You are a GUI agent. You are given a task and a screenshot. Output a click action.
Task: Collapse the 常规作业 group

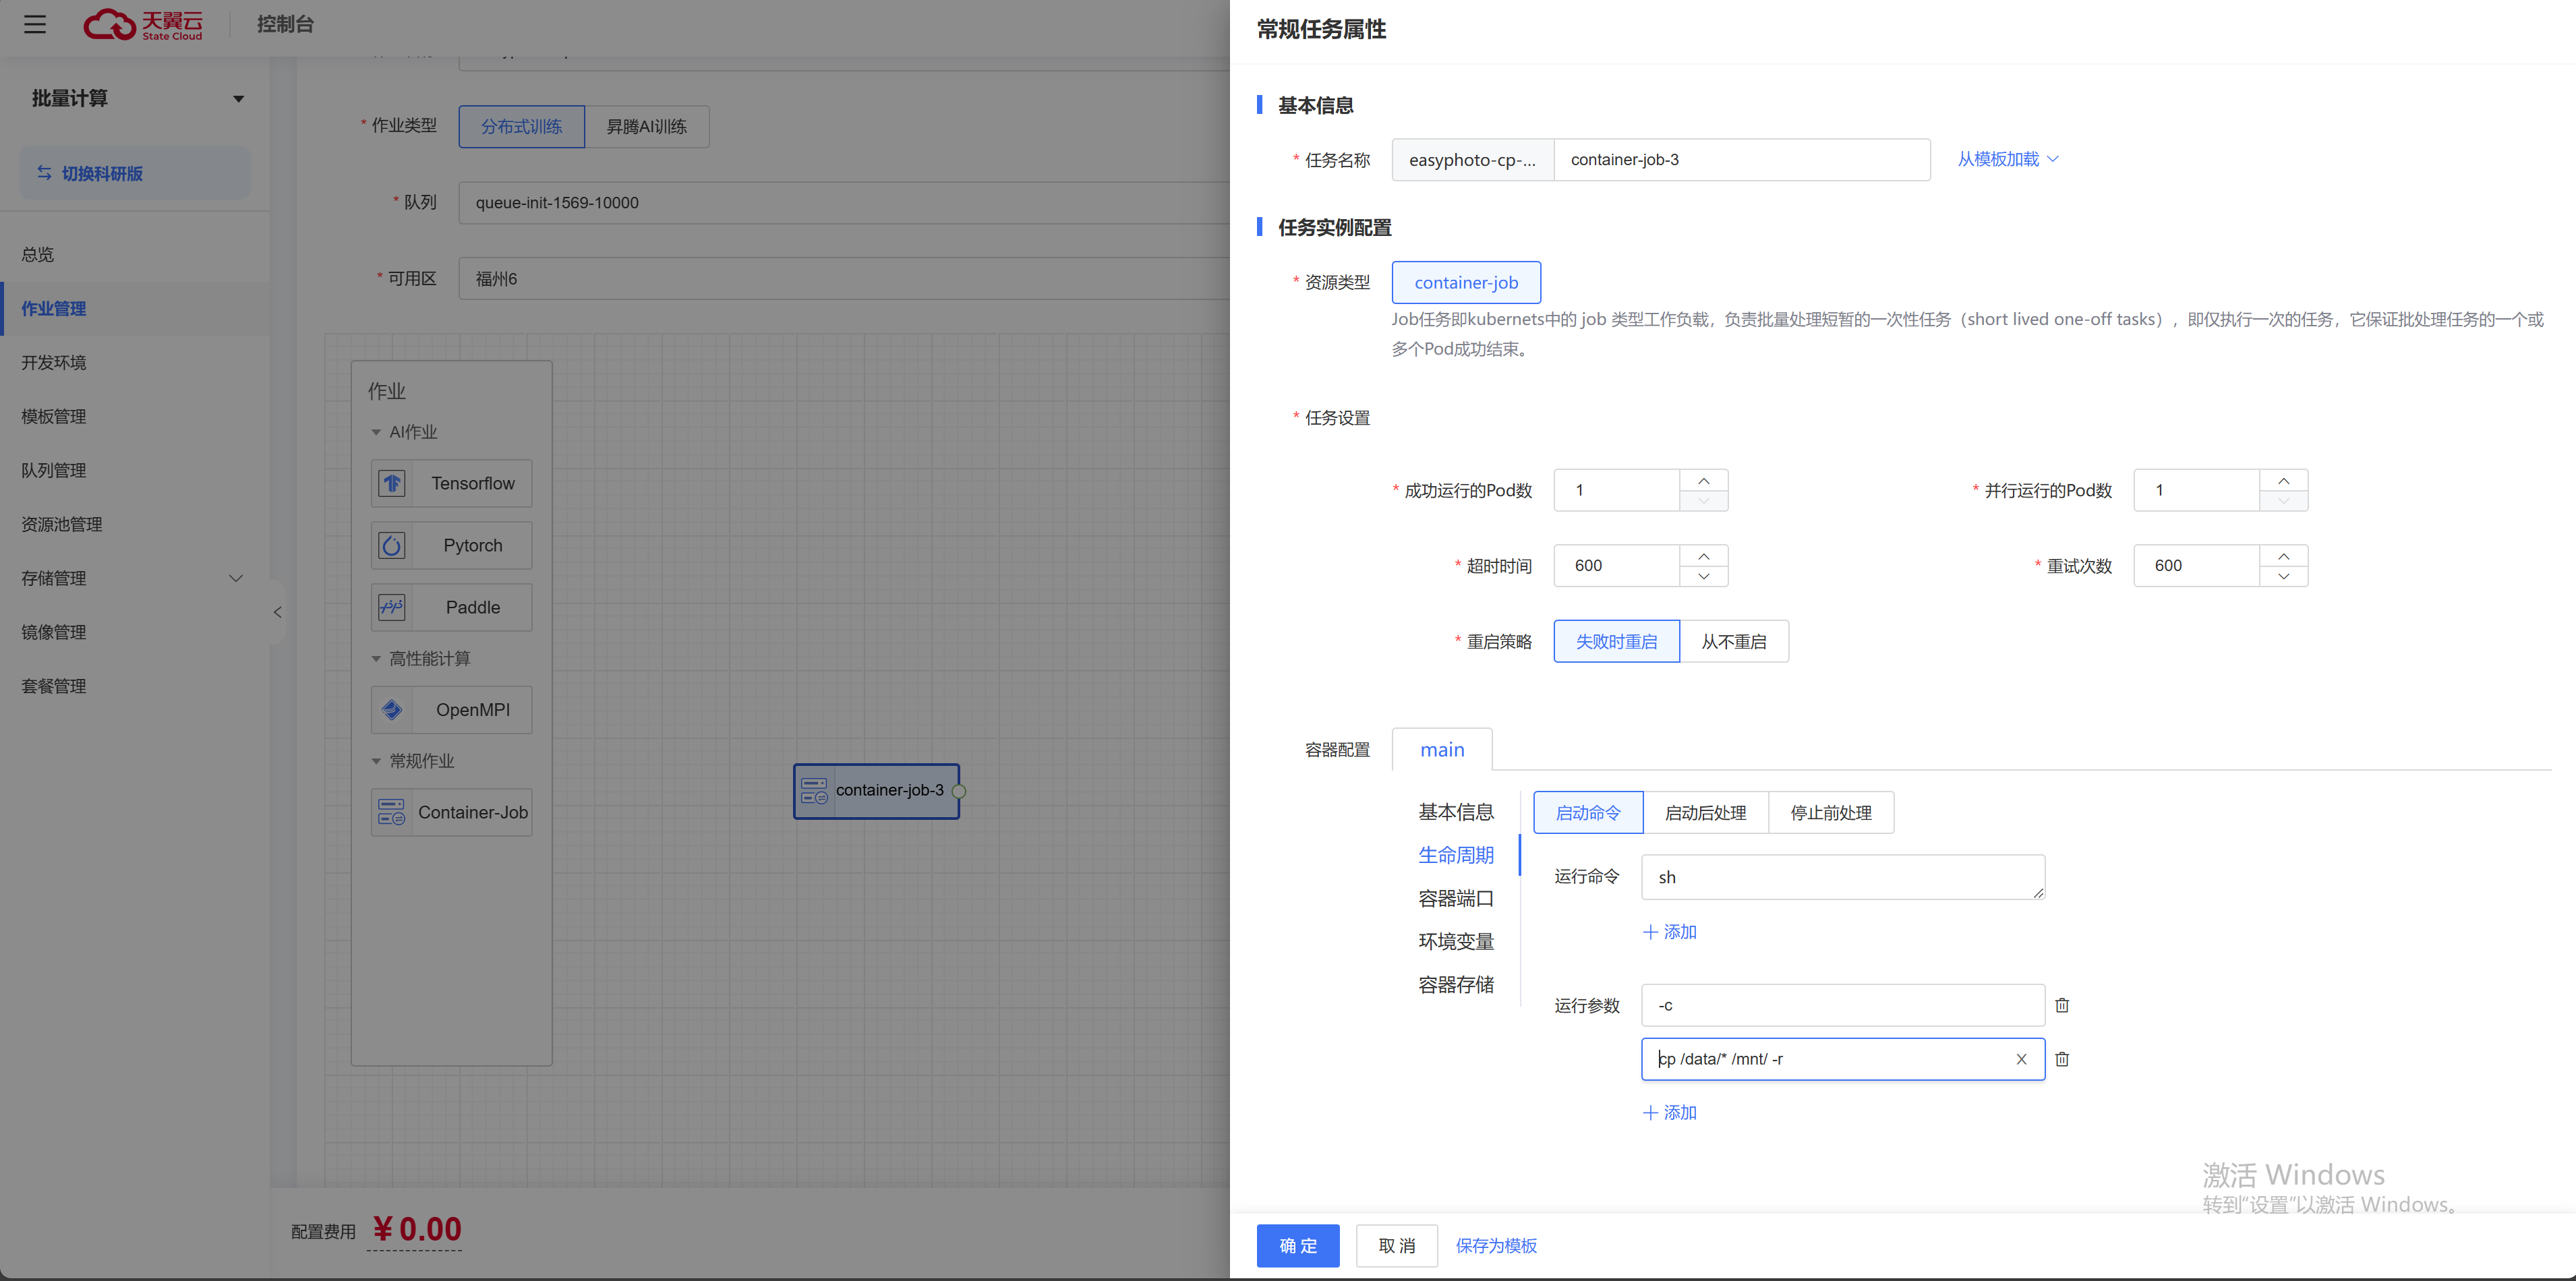coord(376,762)
